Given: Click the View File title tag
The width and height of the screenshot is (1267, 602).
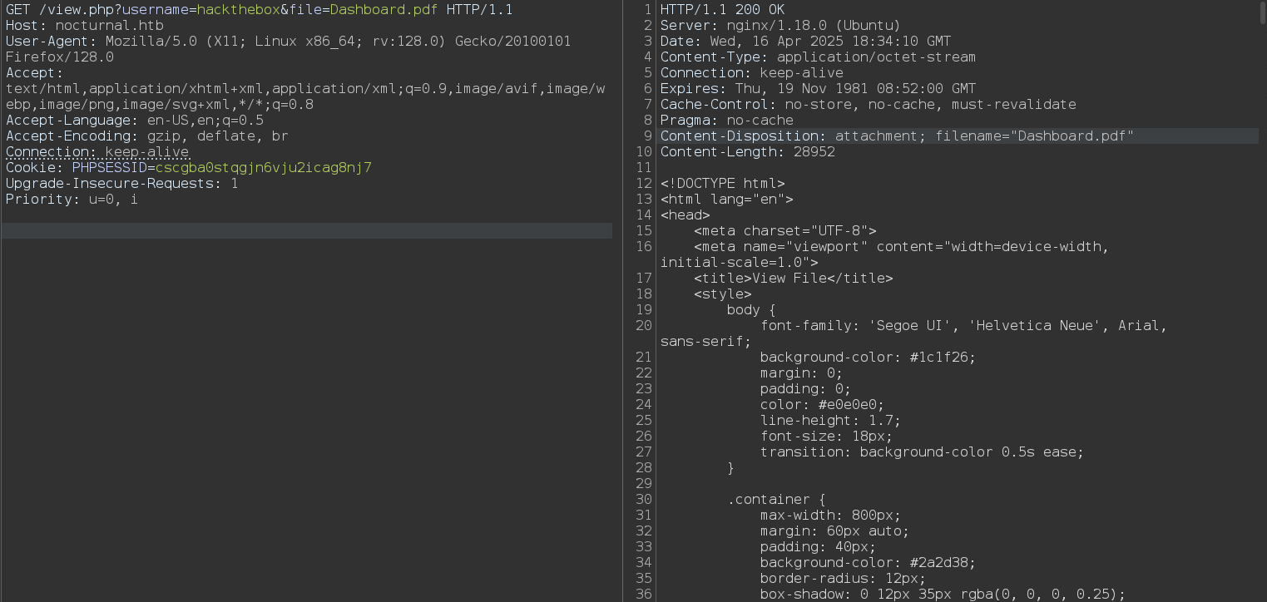Looking at the screenshot, I should tap(793, 279).
